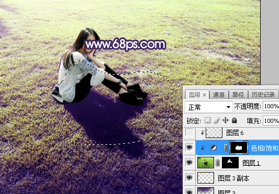The image size is (279, 194).
Task: Click the 不透明度 opacity value field
Action: pyautogui.click(x=271, y=106)
